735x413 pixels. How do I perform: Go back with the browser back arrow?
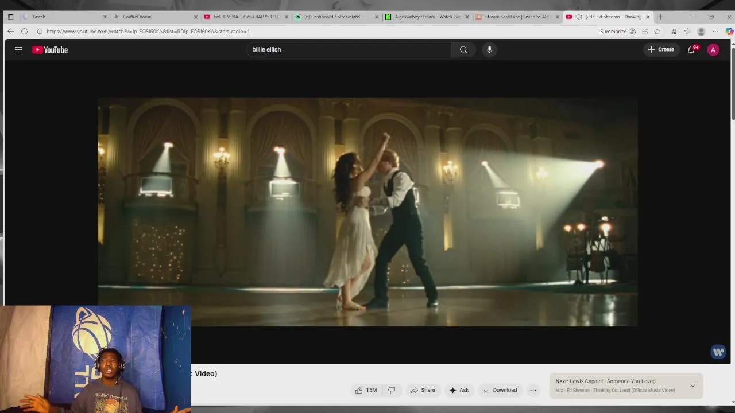pos(10,32)
